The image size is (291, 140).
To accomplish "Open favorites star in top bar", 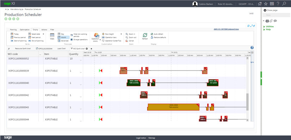I will click(x=266, y=4).
